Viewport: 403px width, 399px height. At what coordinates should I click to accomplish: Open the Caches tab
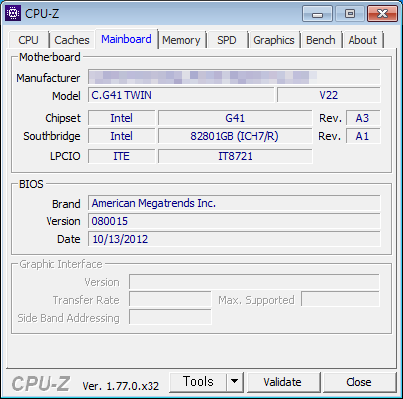click(72, 40)
